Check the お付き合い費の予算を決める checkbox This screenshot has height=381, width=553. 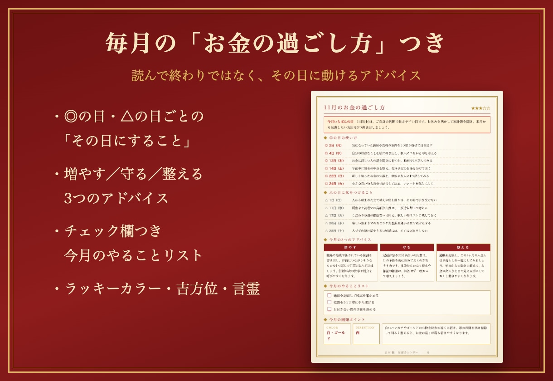tap(330, 309)
